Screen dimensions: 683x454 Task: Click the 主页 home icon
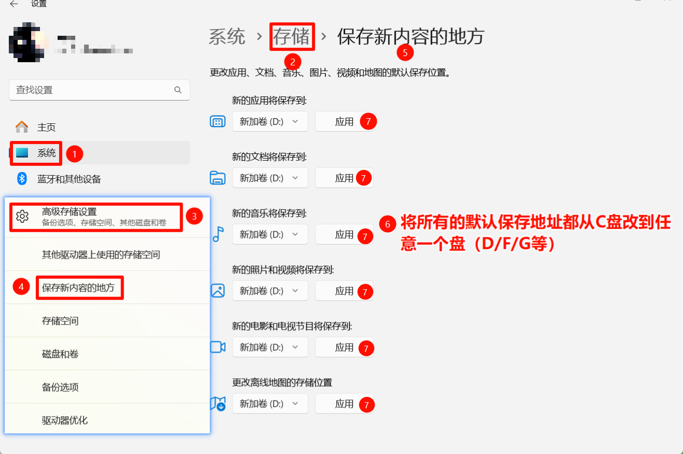(22, 126)
